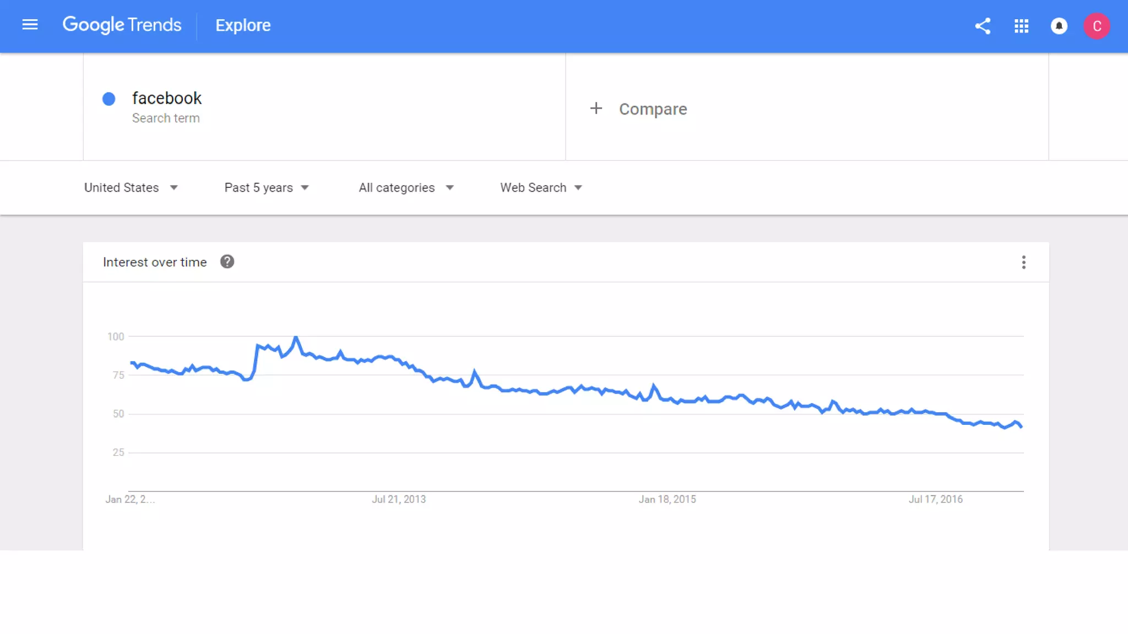Open the hamburger main menu
This screenshot has width=1128, height=634.
tap(30, 25)
